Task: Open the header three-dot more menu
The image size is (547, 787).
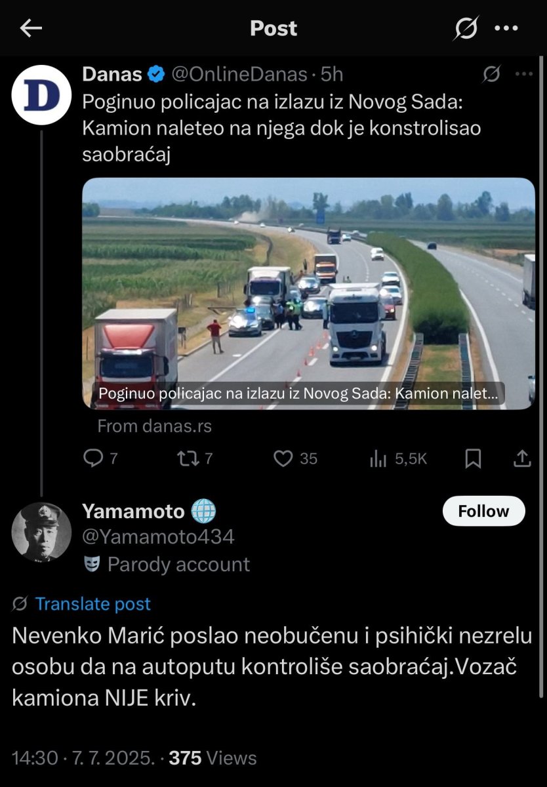Action: 506,28
